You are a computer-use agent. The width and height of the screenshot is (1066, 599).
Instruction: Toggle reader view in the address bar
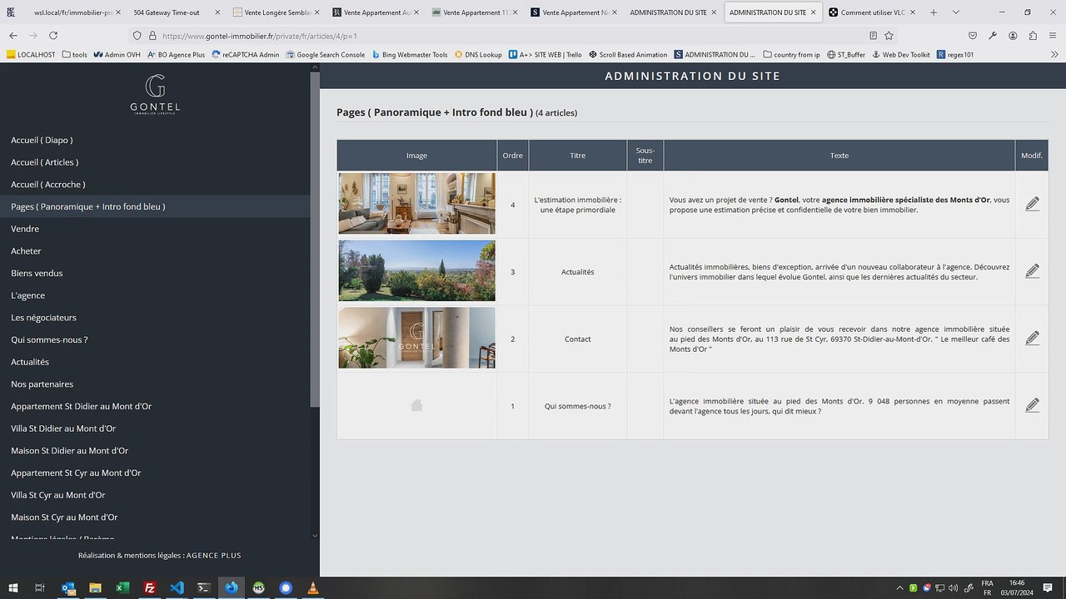coord(873,36)
